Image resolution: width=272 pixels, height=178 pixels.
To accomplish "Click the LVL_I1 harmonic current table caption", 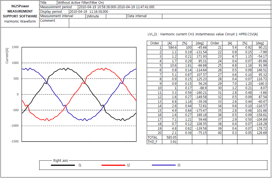I will (x=202, y=34).
